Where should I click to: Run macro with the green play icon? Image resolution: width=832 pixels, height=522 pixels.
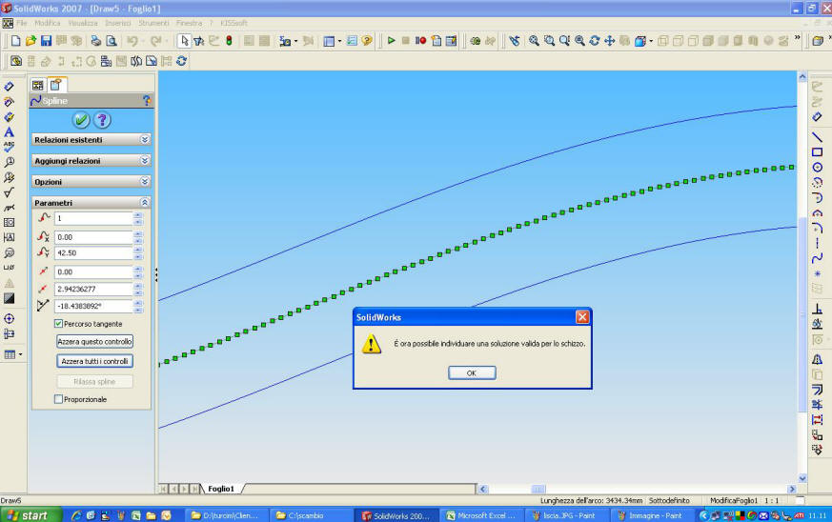point(391,41)
